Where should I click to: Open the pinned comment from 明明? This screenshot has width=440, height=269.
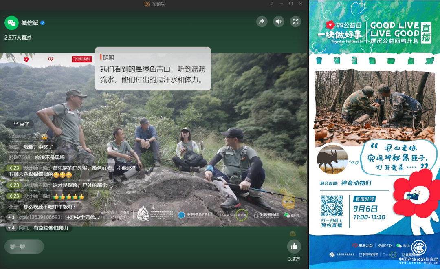click(x=153, y=68)
